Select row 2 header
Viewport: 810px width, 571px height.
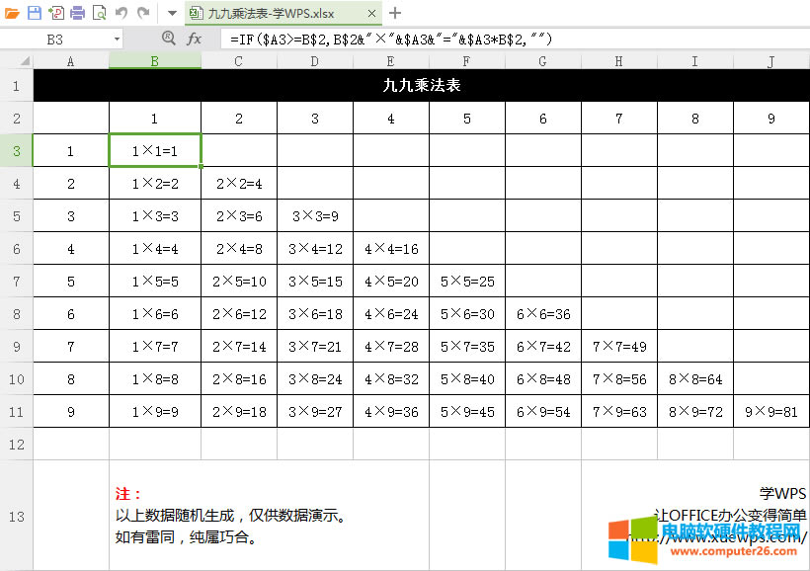[17, 118]
